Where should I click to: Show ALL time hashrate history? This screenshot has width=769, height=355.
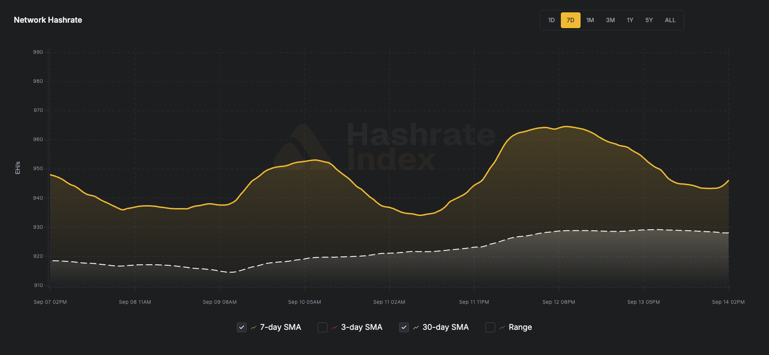click(670, 20)
